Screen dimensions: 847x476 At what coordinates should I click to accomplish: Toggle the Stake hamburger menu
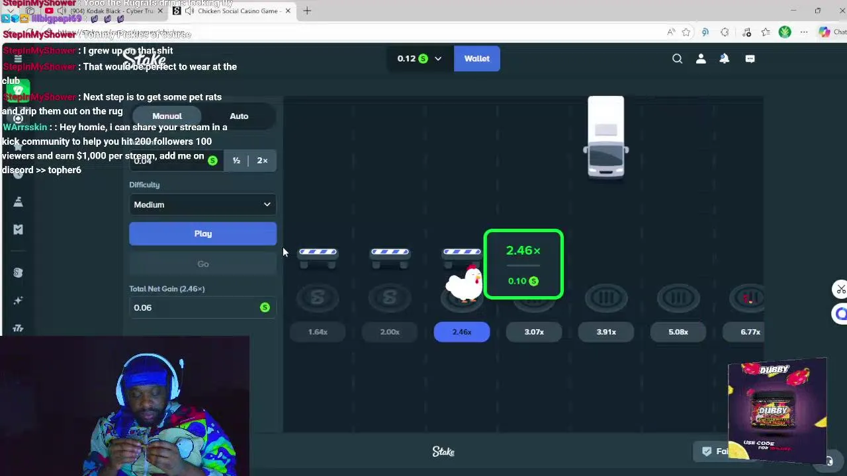click(18, 59)
